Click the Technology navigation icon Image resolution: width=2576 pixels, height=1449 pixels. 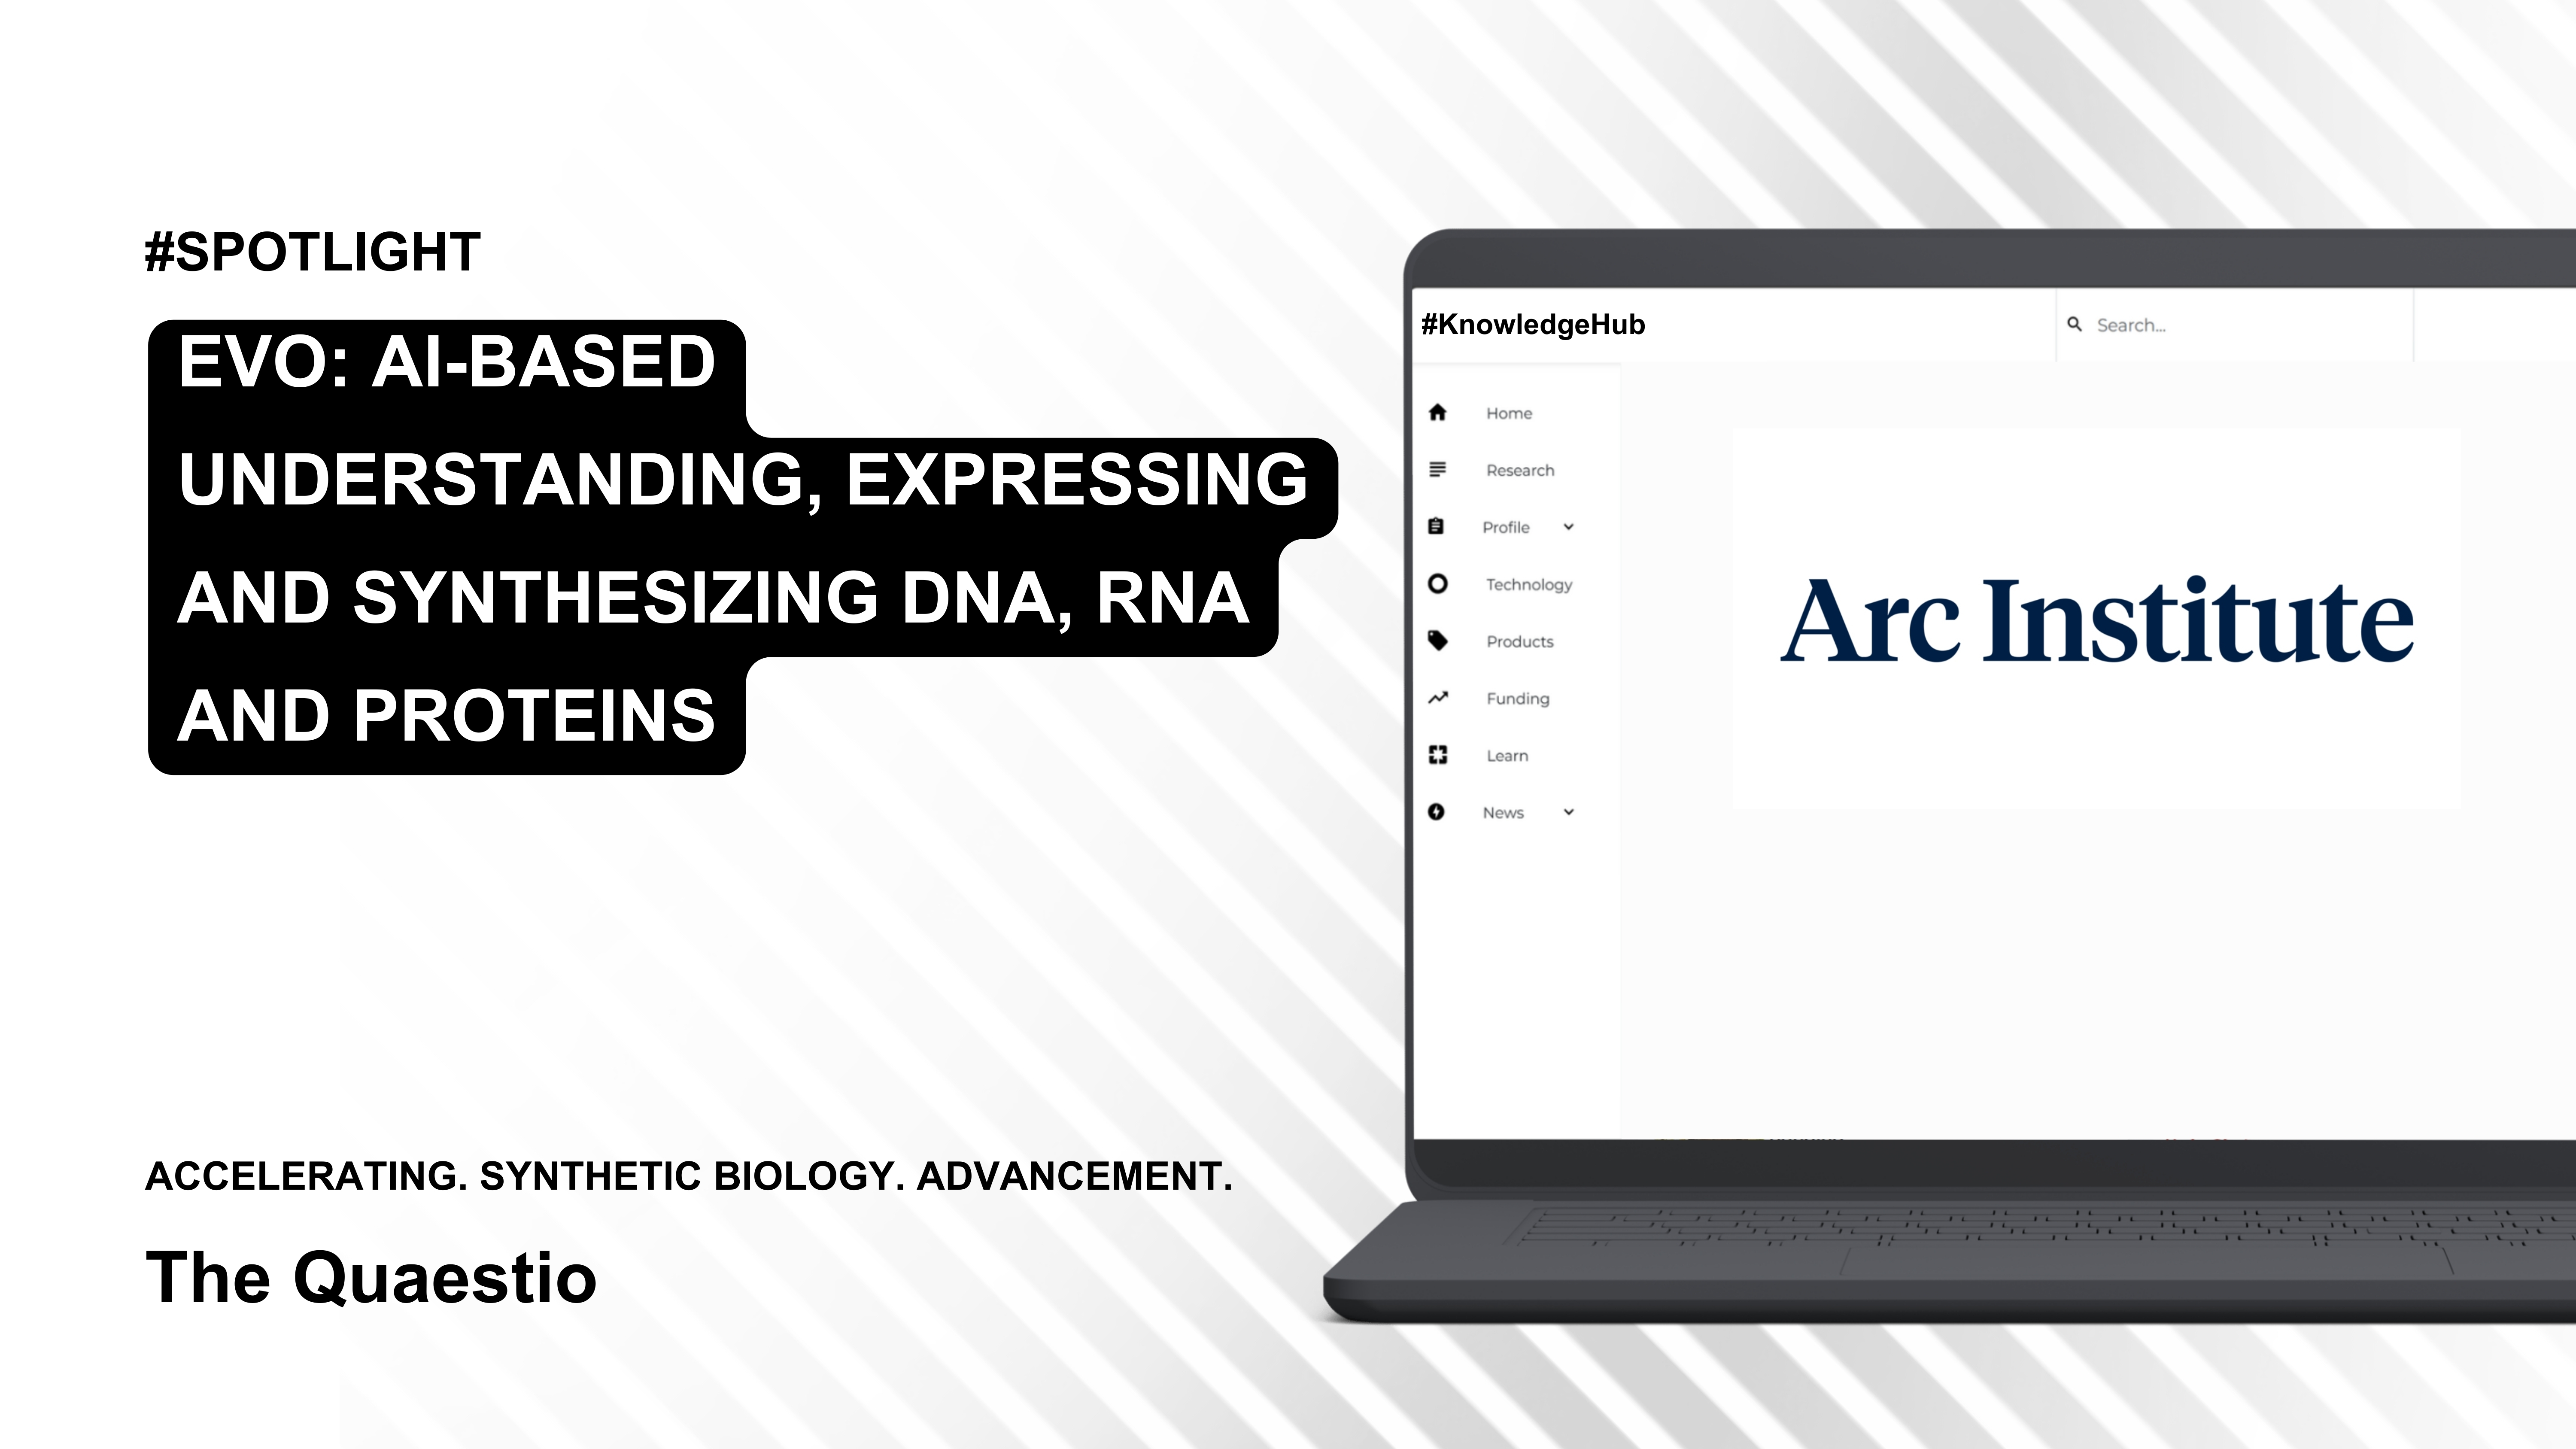pyautogui.click(x=1438, y=584)
